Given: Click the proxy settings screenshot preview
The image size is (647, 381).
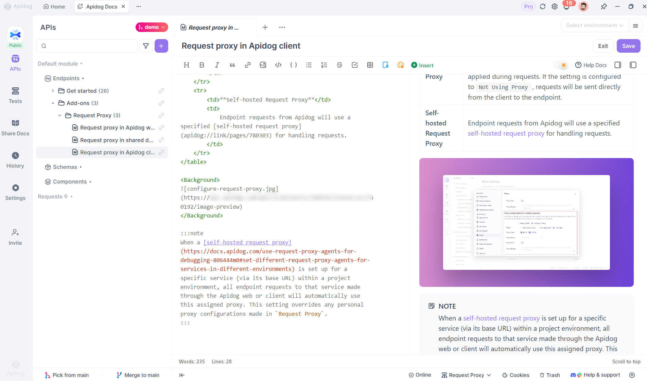Looking at the screenshot, I should click(x=526, y=222).
